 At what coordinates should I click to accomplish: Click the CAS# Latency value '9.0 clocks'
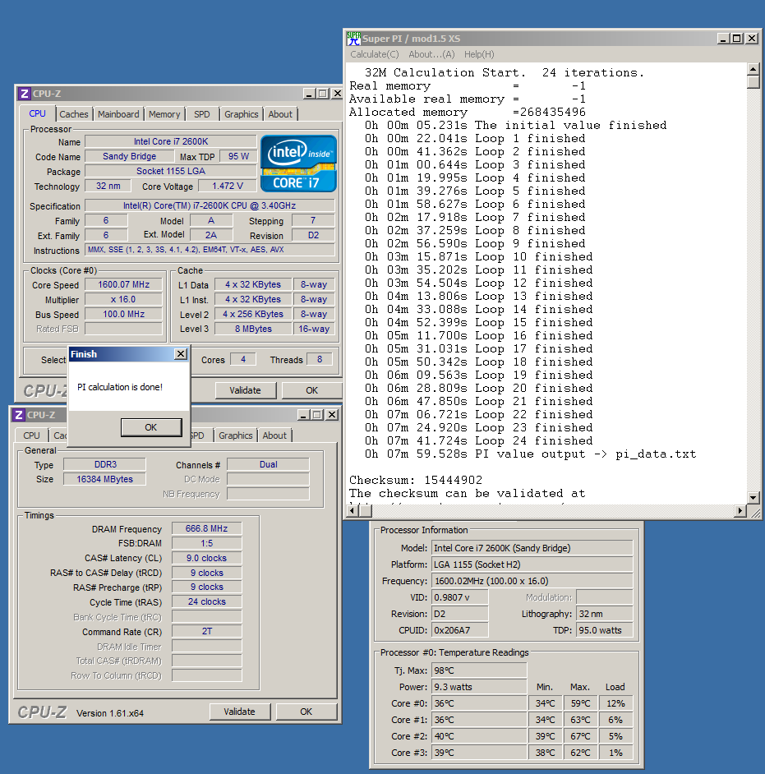pos(207,558)
